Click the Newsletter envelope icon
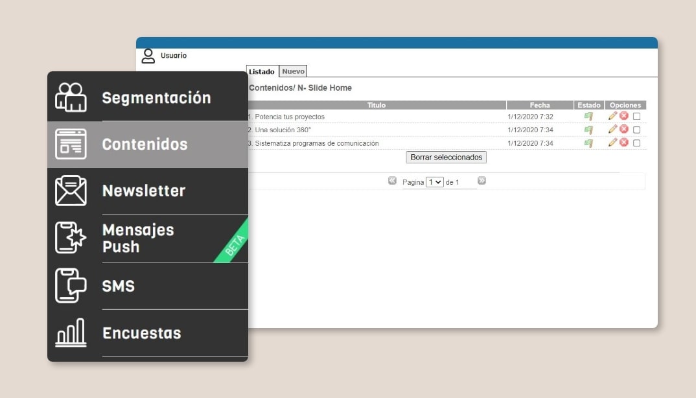This screenshot has width=696, height=398. pyautogui.click(x=71, y=191)
